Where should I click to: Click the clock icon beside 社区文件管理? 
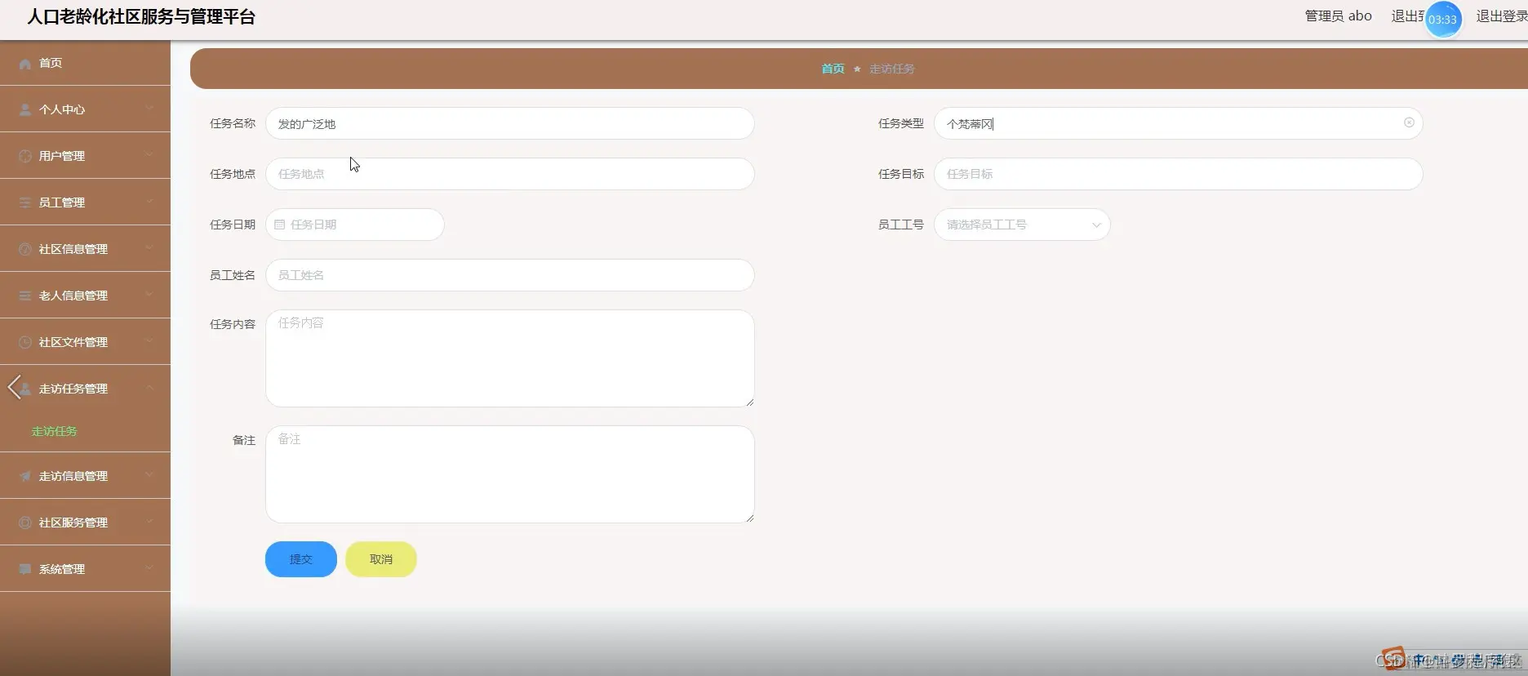point(25,342)
